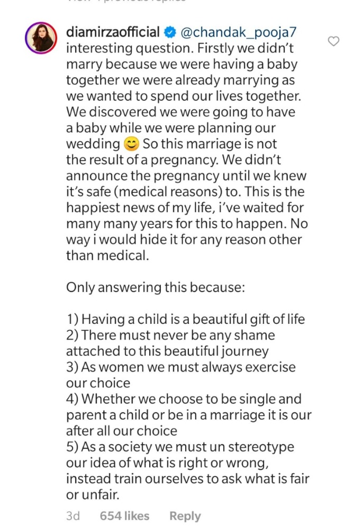344x530 pixels.
Task: View the 654 likes list
Action: tap(124, 516)
